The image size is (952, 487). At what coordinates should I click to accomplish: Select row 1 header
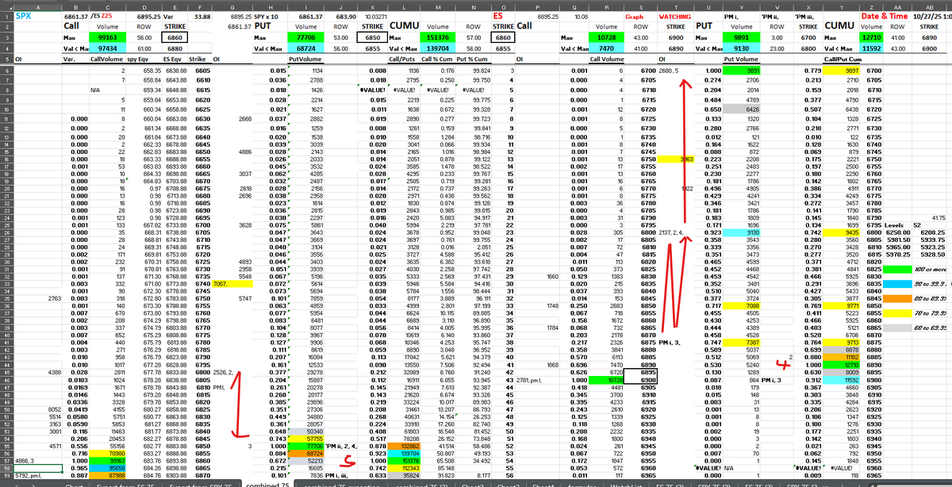[x=6, y=15]
